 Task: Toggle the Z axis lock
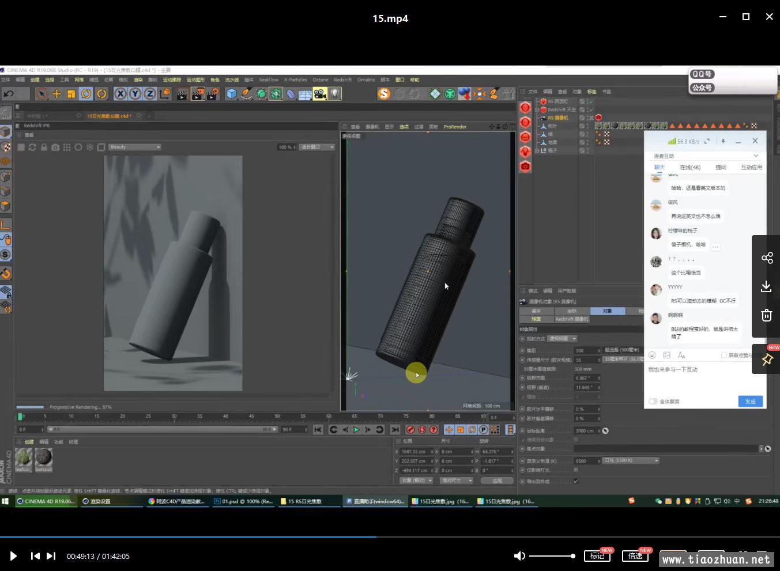150,93
